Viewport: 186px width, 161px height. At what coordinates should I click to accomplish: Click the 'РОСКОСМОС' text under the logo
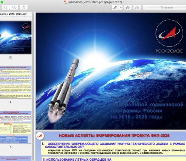coord(169,51)
